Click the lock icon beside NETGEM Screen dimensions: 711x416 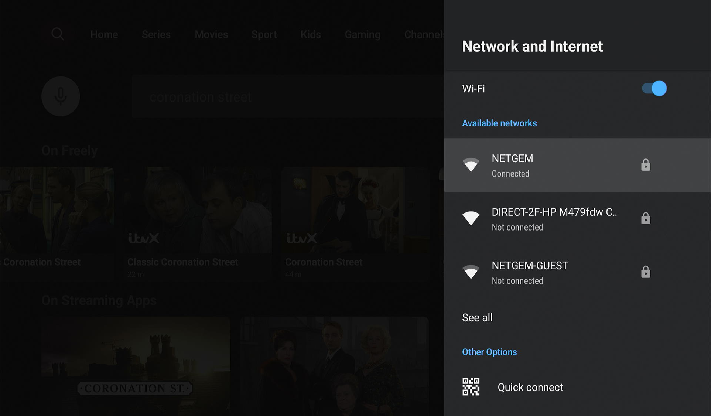tap(645, 165)
